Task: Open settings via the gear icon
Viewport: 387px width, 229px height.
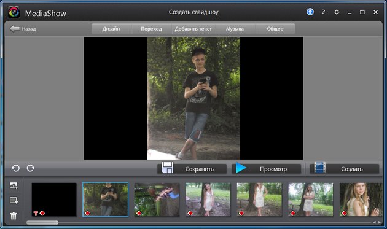Action: click(337, 12)
